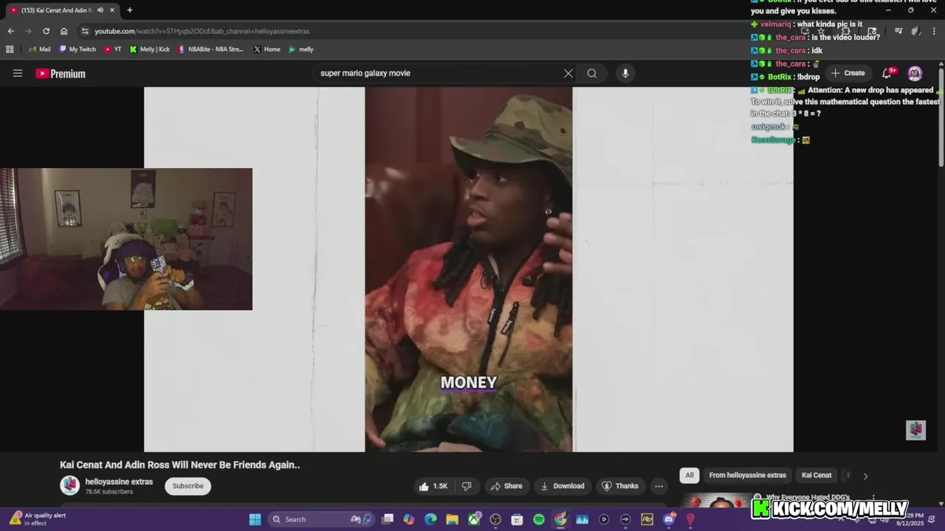
Task: Open the Mail bookmark
Action: coord(39,49)
